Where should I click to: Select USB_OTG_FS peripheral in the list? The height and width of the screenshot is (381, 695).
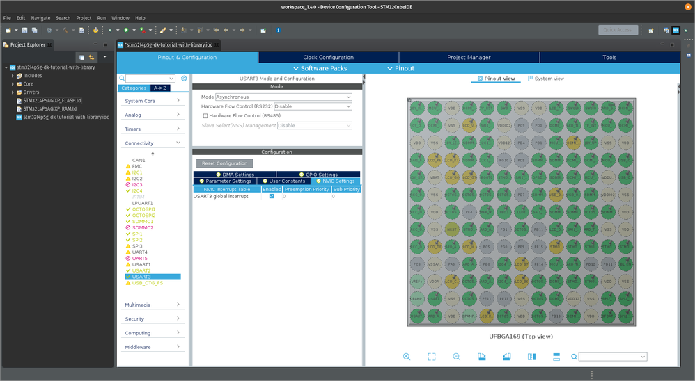pos(147,283)
